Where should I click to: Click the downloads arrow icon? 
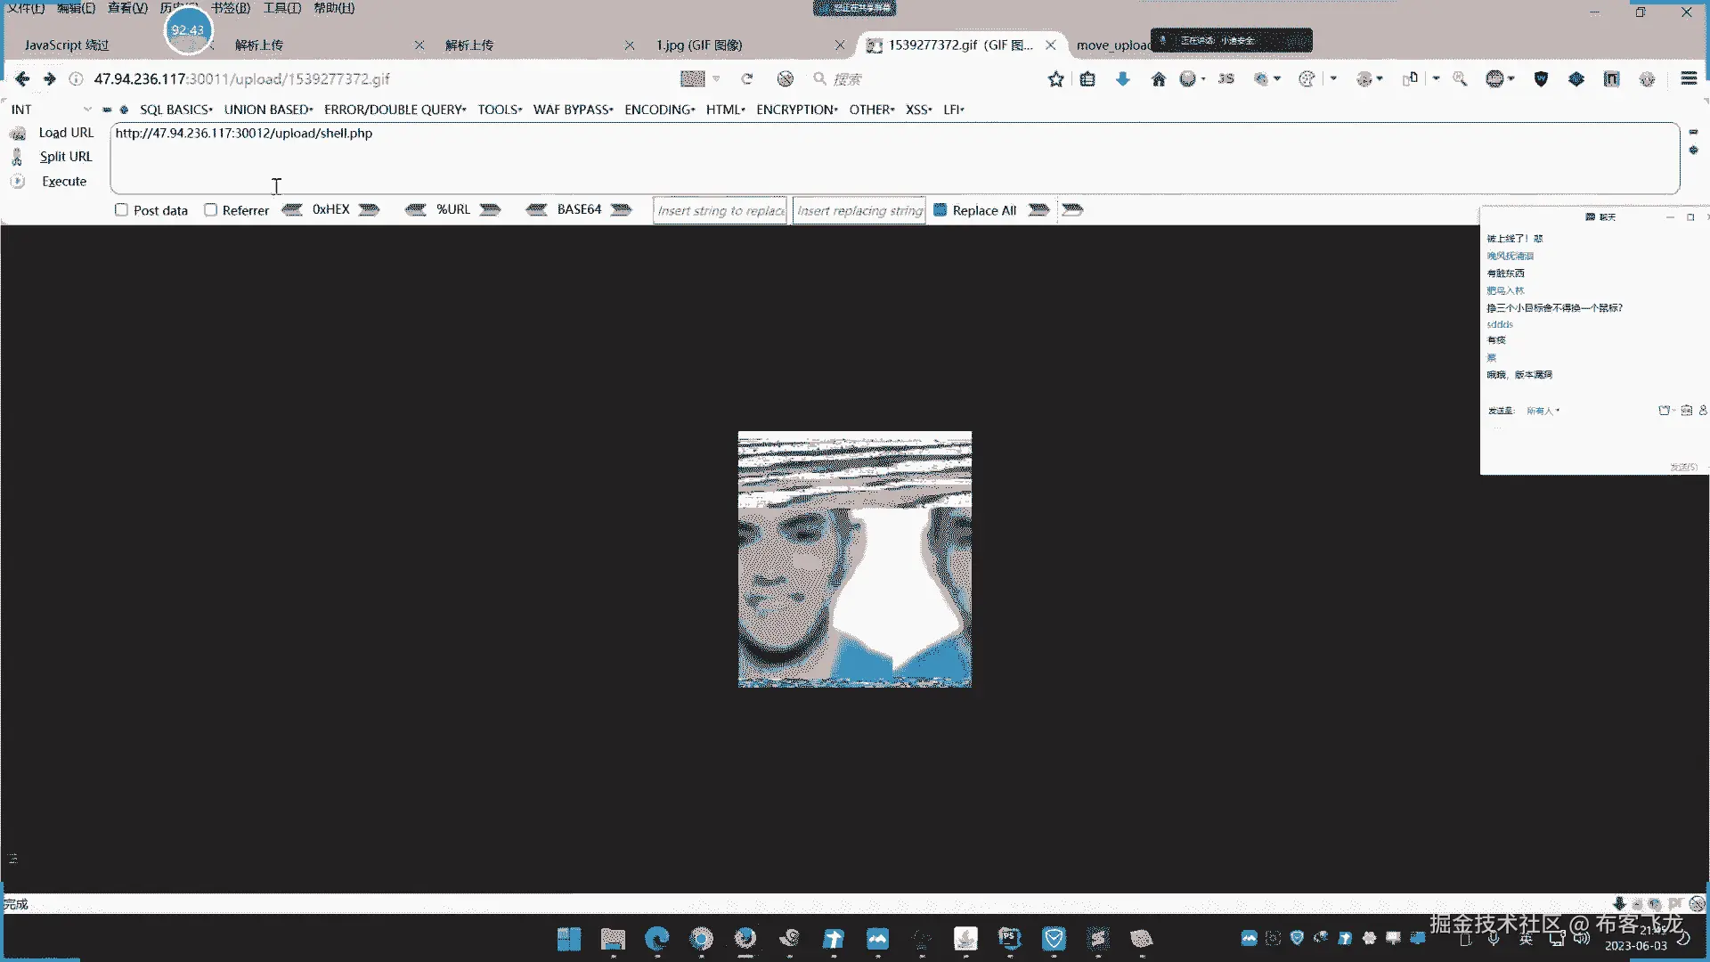(x=1122, y=79)
